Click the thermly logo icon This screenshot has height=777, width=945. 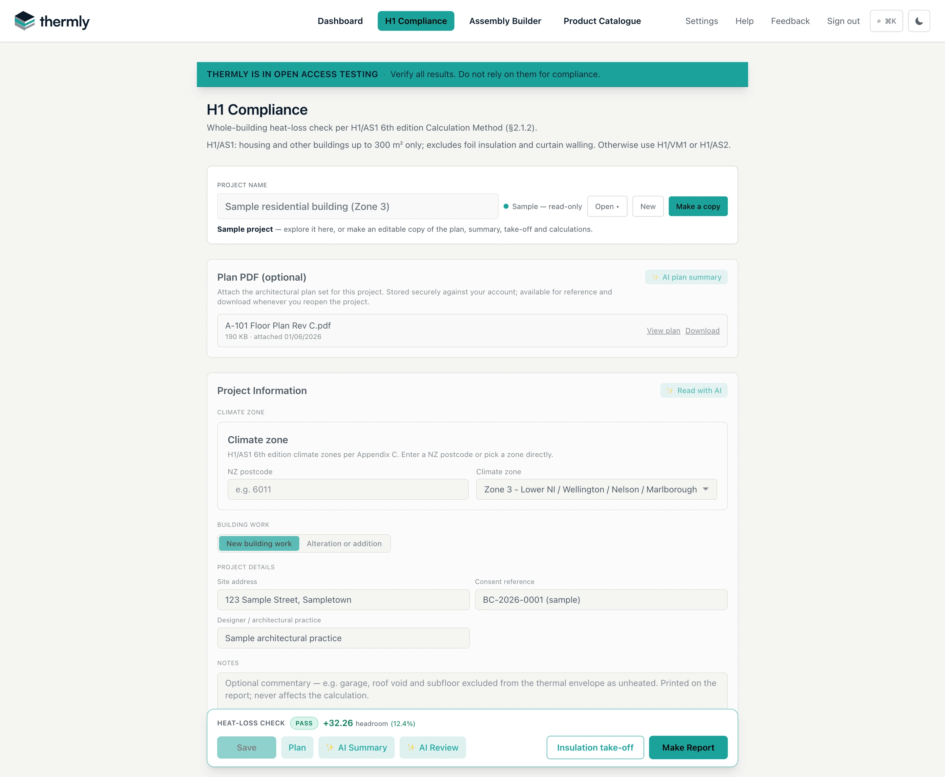[25, 21]
